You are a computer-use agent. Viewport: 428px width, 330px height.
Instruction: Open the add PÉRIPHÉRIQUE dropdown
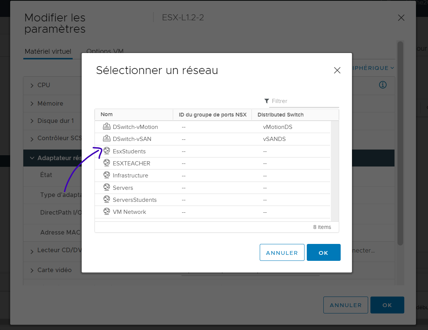pyautogui.click(x=373, y=68)
